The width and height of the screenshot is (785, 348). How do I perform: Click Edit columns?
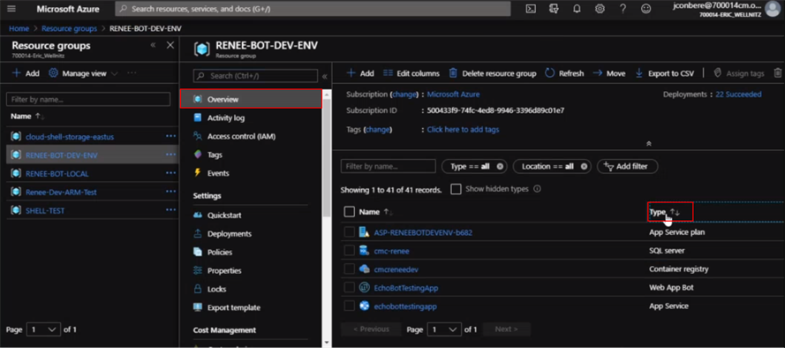[411, 73]
